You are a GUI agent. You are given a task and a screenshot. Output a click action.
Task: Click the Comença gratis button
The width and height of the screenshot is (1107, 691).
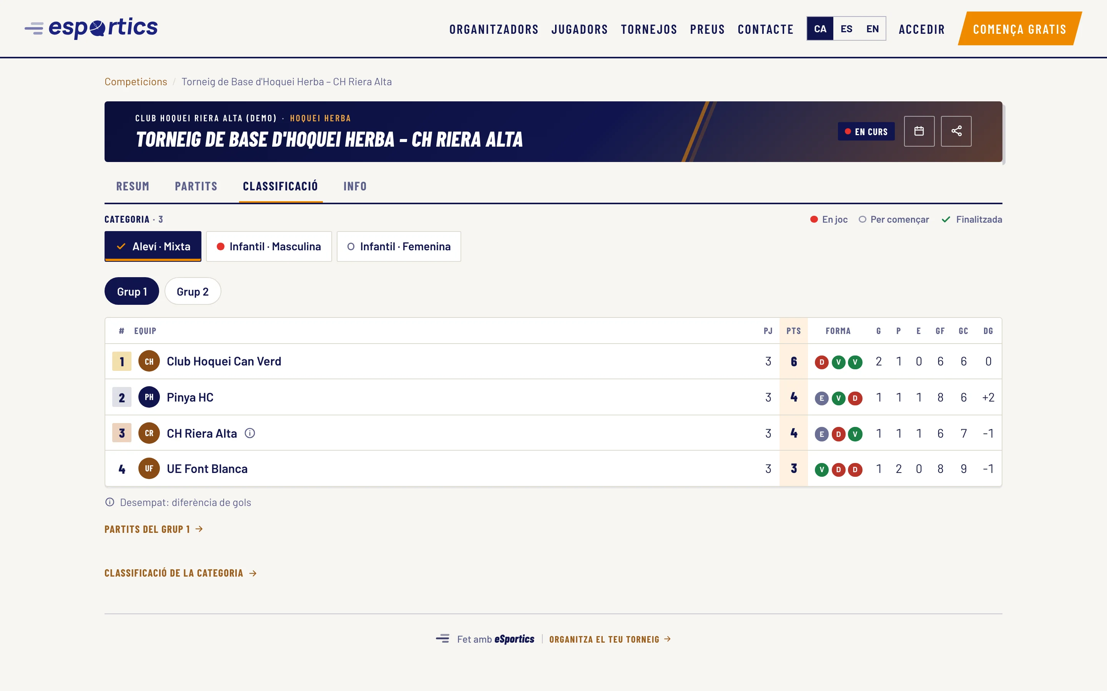click(x=1020, y=29)
